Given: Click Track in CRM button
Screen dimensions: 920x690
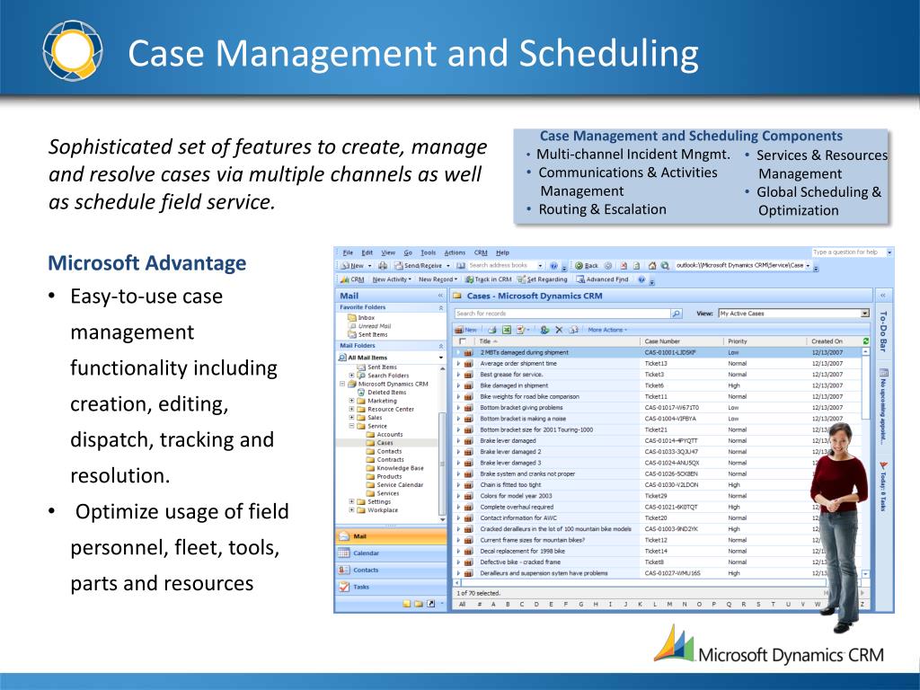Looking at the screenshot, I should point(488,280).
